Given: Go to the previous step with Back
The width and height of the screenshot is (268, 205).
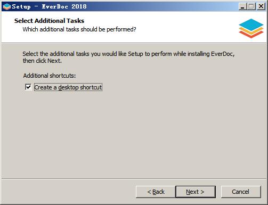Looking at the screenshot, I should [156, 192].
